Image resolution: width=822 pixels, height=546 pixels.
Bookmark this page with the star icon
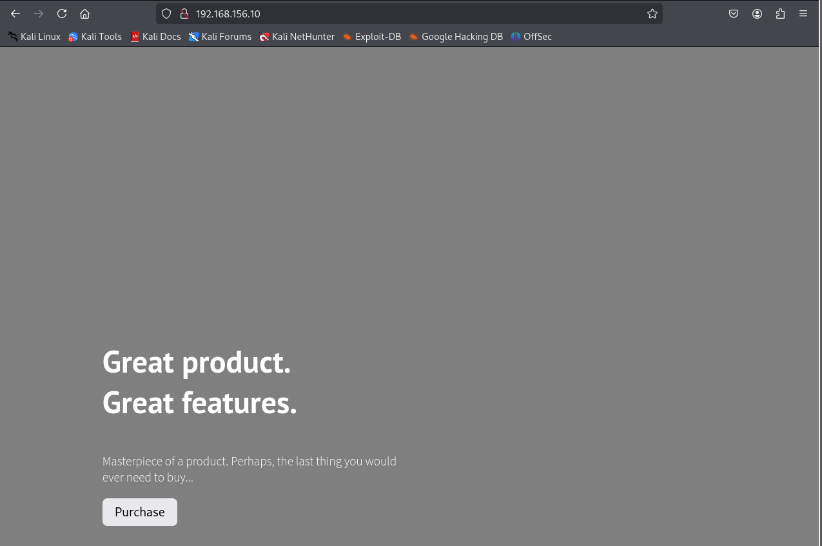(652, 14)
